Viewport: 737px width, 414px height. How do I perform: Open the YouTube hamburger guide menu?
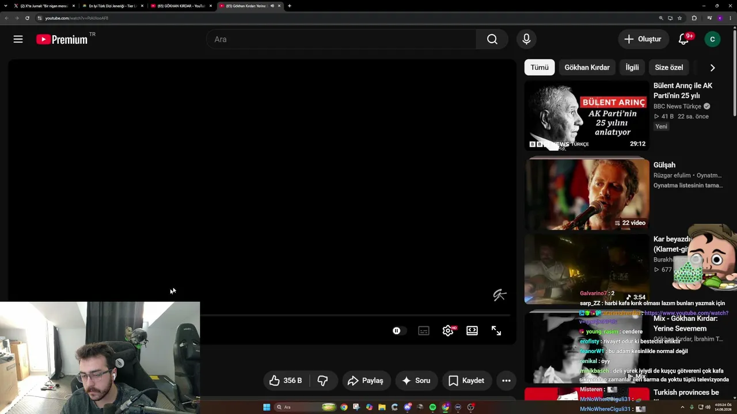(x=18, y=39)
